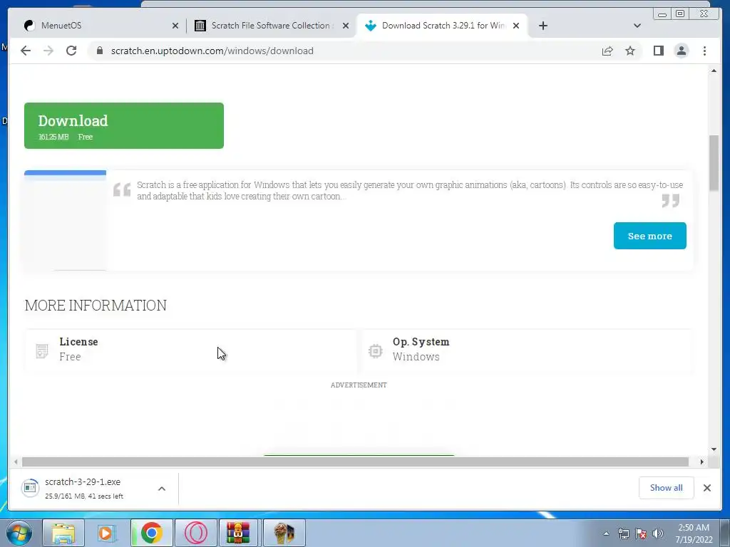The width and height of the screenshot is (730, 547).
Task: Open the Chrome three-dot menu
Action: [x=704, y=51]
